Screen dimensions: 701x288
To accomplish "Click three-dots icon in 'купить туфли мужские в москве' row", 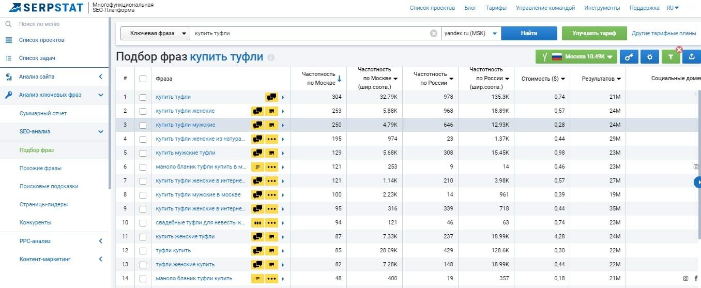I will [271, 194].
